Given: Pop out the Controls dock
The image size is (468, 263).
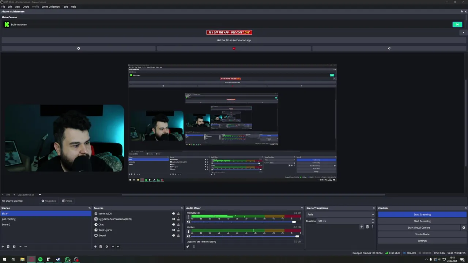Looking at the screenshot, I should [x=465, y=208].
